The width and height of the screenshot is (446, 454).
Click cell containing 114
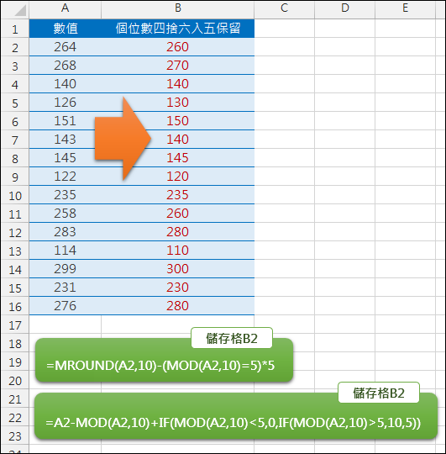(x=65, y=251)
